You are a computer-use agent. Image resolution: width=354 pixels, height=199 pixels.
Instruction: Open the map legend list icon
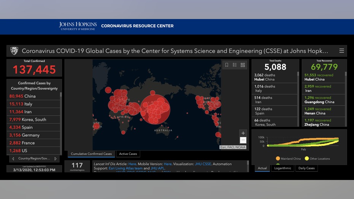click(235, 65)
